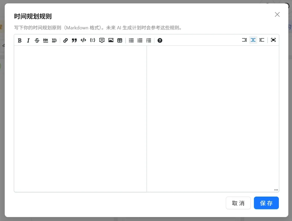Insert an image using the picture icon
Screen dimensions: 292x221
111,40
